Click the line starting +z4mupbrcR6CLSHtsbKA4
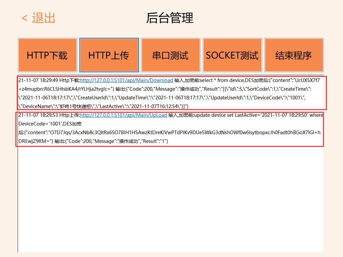The height and width of the screenshot is (257, 343). click(x=165, y=89)
